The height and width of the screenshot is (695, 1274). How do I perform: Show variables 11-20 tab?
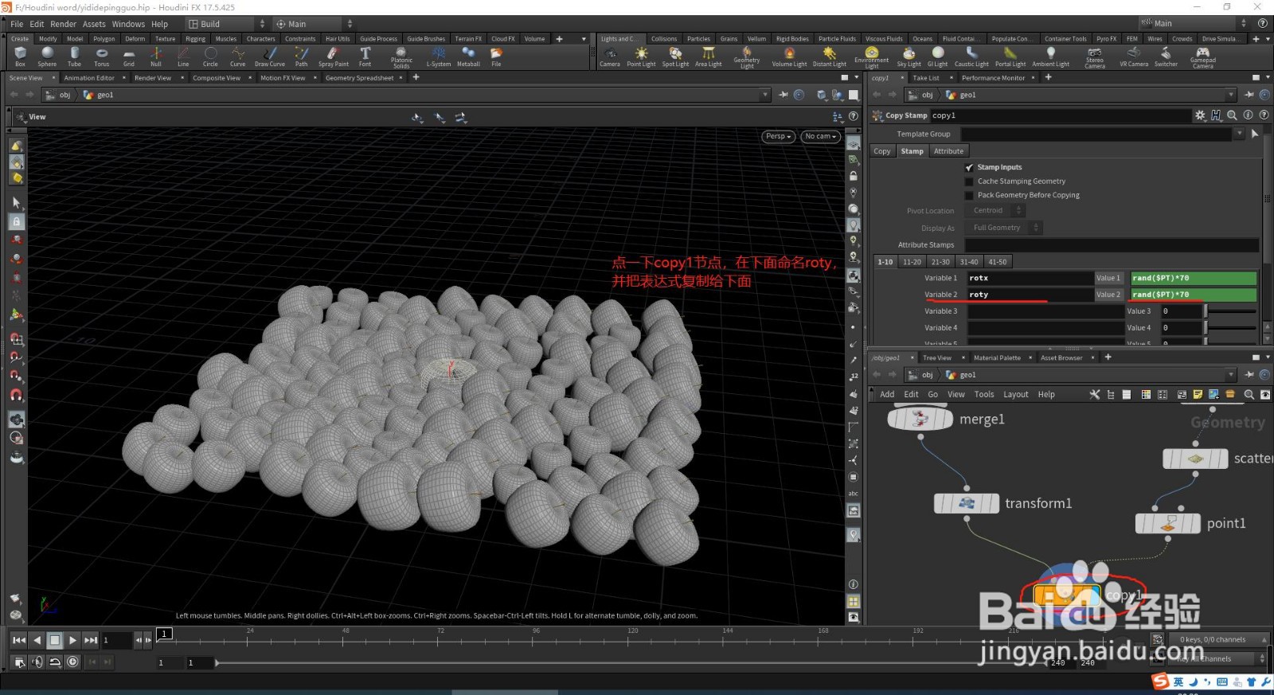click(912, 262)
